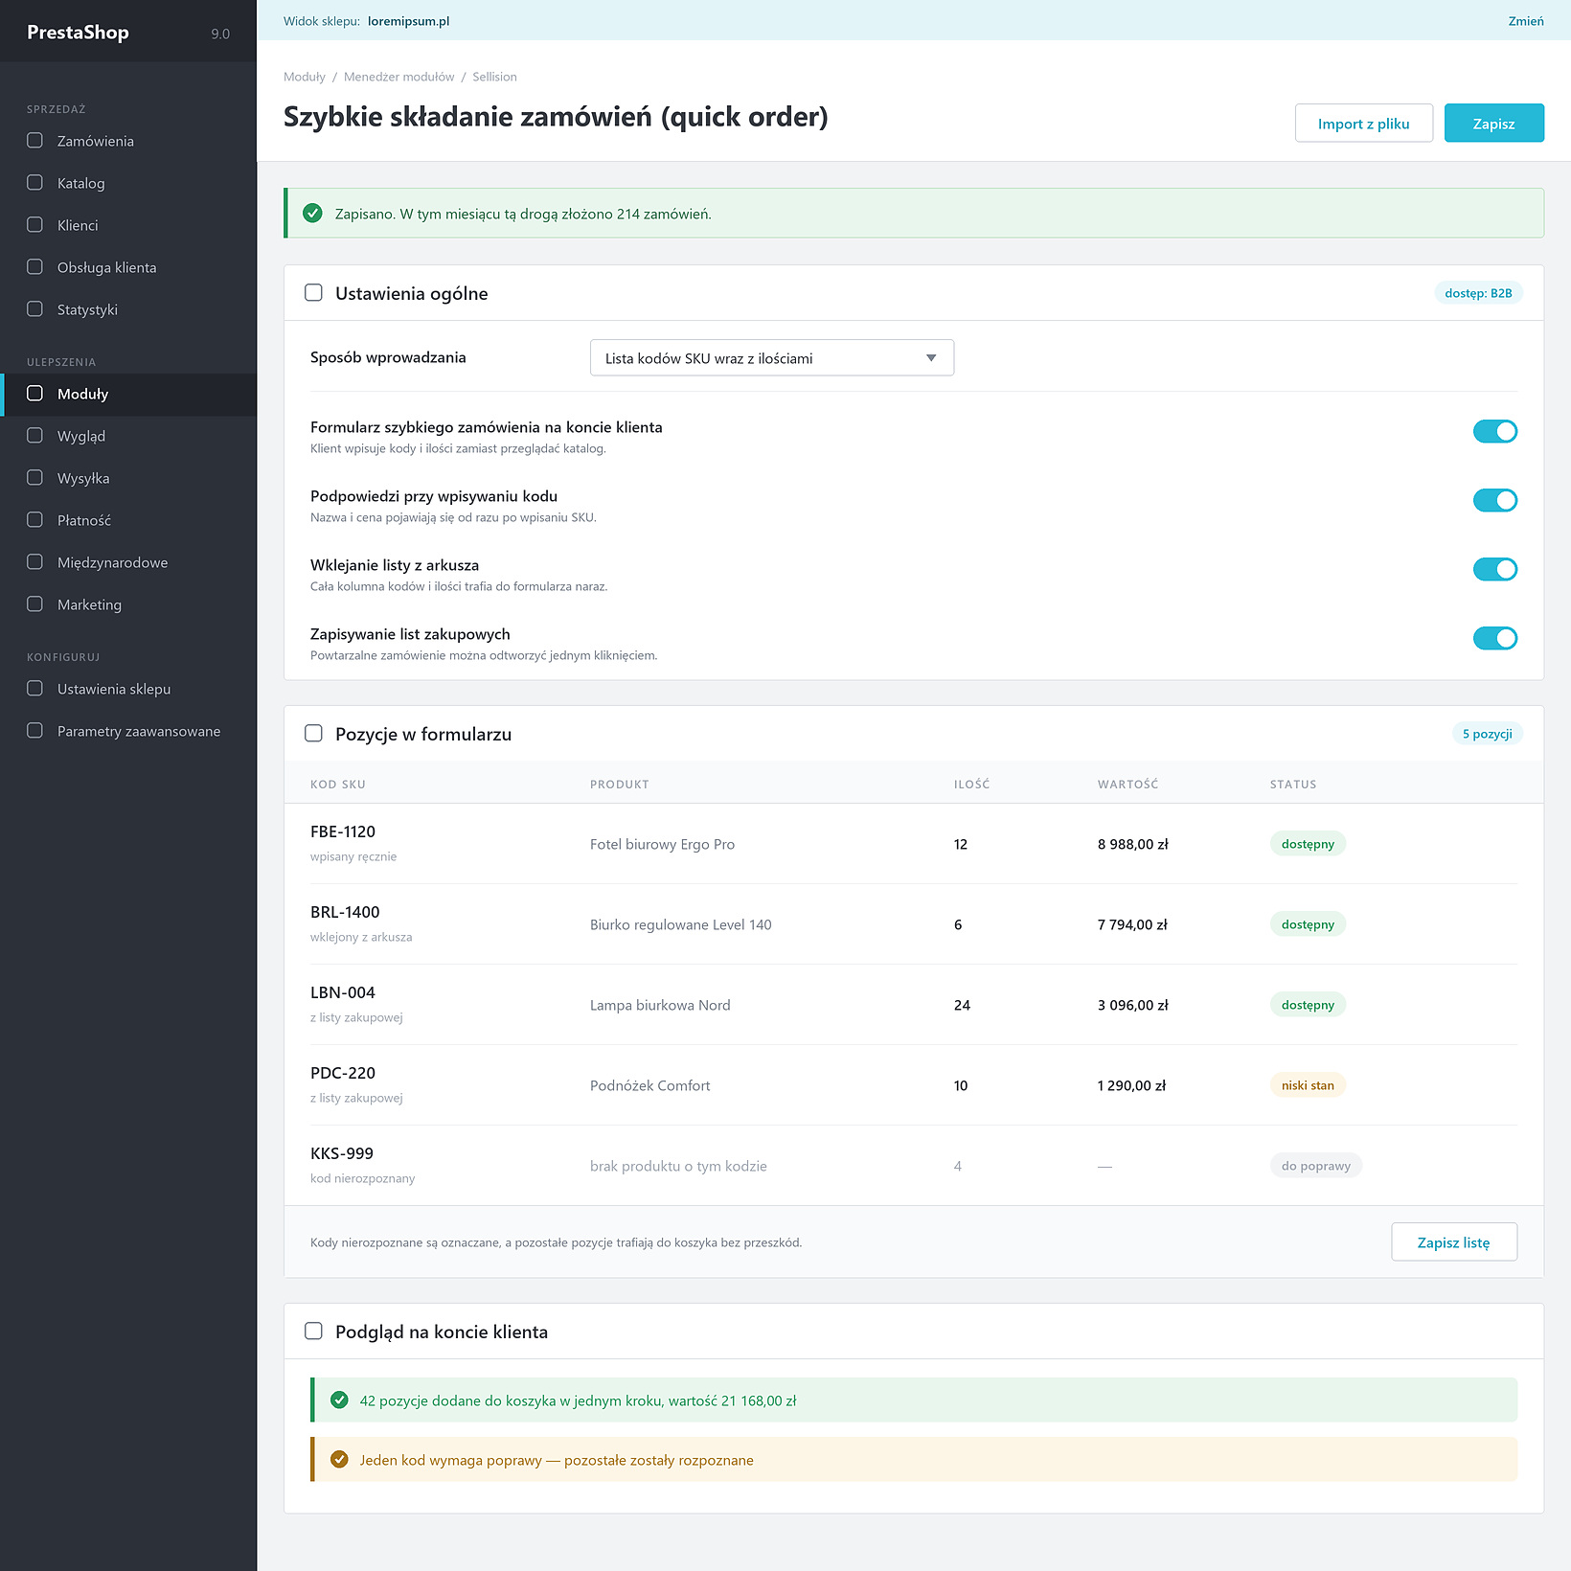Go to Katalog menu item
The height and width of the screenshot is (1571, 1571).
[x=128, y=183]
